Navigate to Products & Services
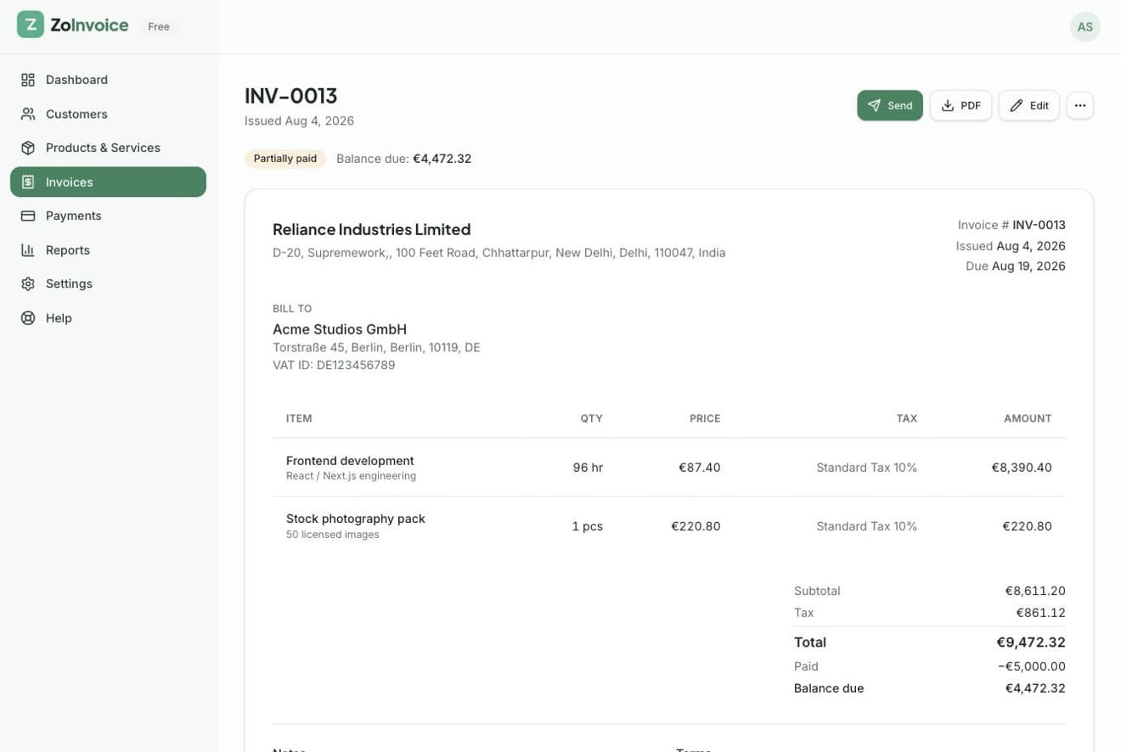This screenshot has height=752, width=1121. click(x=108, y=148)
